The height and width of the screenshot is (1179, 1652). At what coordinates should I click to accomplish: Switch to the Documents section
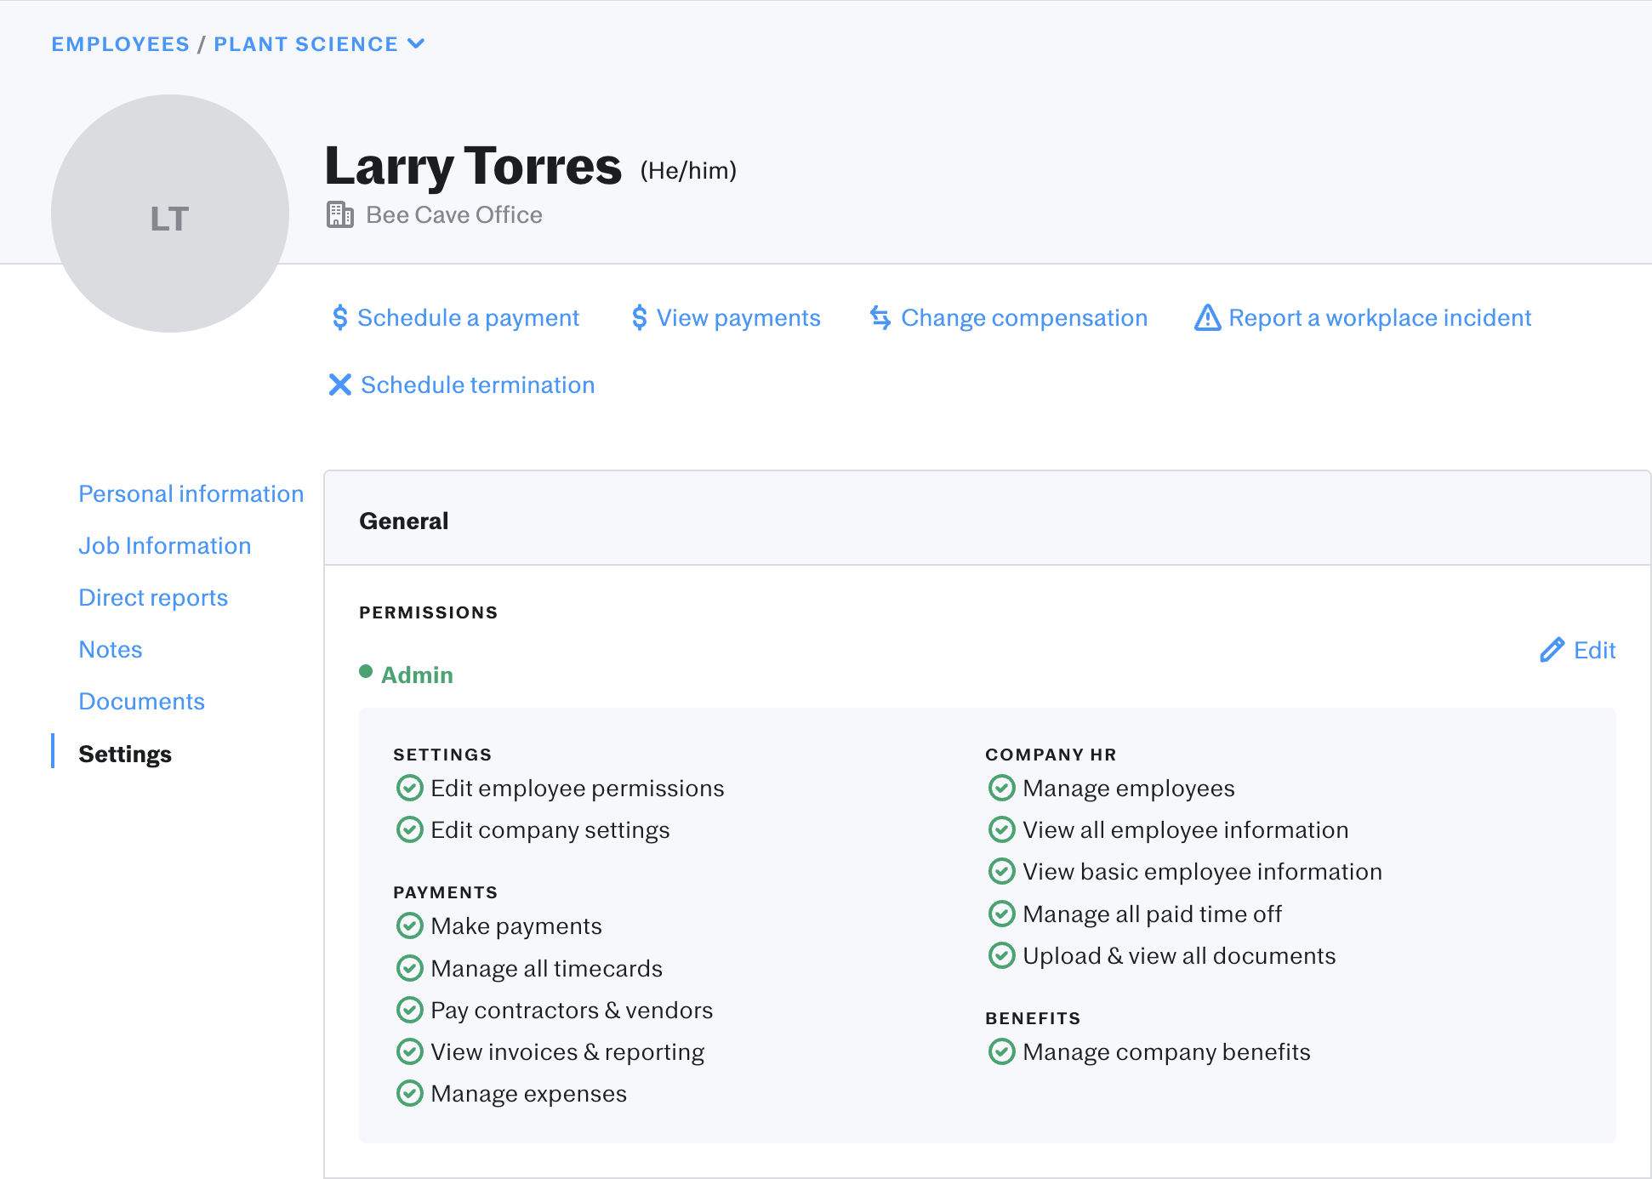[141, 701]
